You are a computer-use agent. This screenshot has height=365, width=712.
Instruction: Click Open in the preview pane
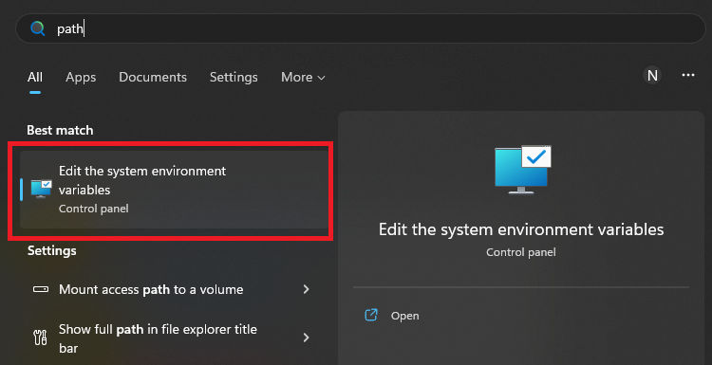coord(405,316)
